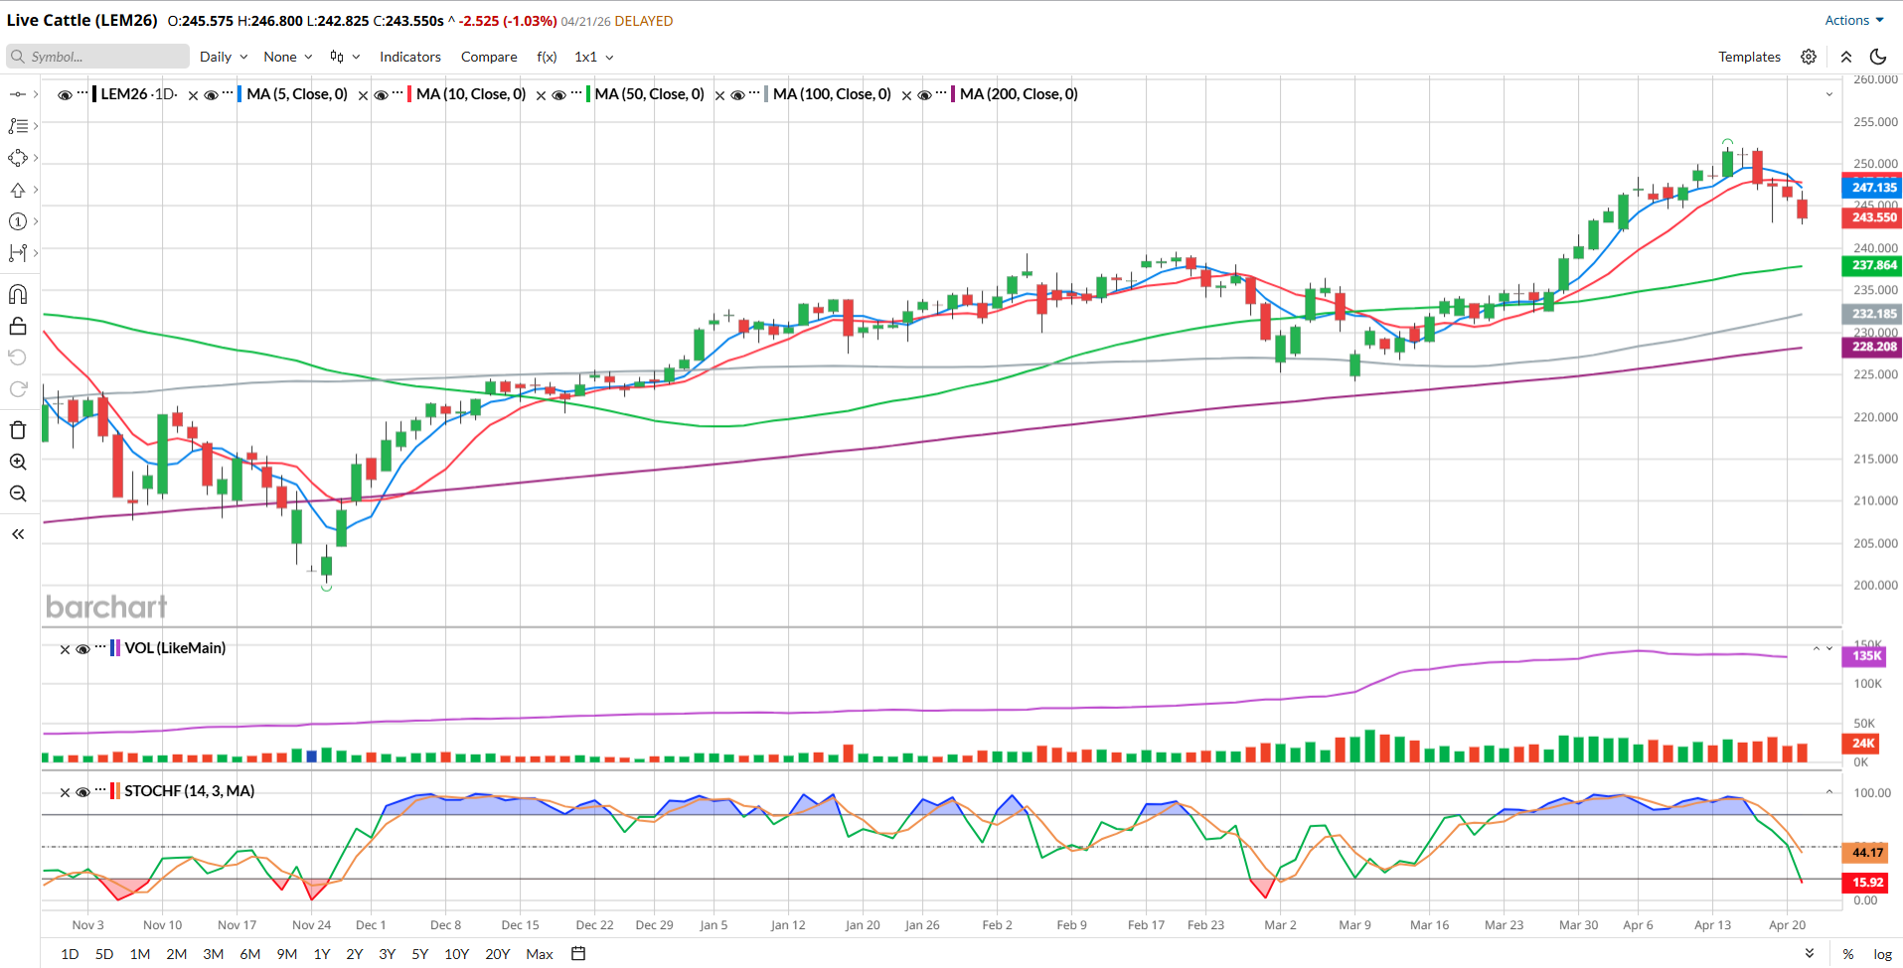Image resolution: width=1903 pixels, height=968 pixels.
Task: Zoom out with the magnifier minus icon
Action: (18, 493)
